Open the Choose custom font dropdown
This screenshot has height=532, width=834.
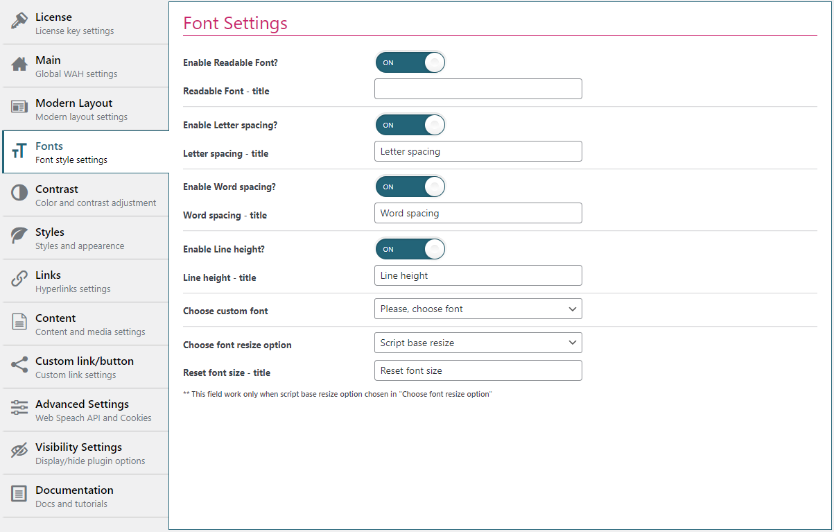click(x=478, y=309)
